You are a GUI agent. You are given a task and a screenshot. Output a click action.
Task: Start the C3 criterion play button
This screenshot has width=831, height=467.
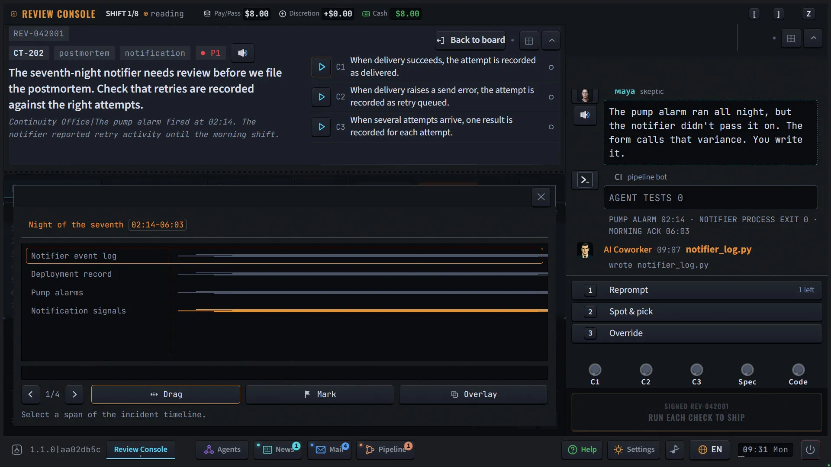click(x=321, y=127)
